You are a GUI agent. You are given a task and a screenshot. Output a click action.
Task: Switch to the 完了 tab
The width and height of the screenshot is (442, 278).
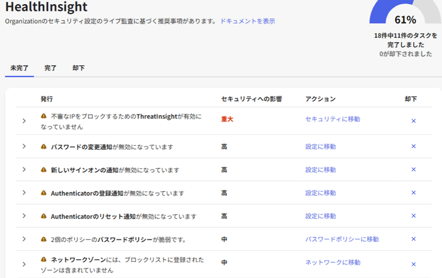click(50, 68)
